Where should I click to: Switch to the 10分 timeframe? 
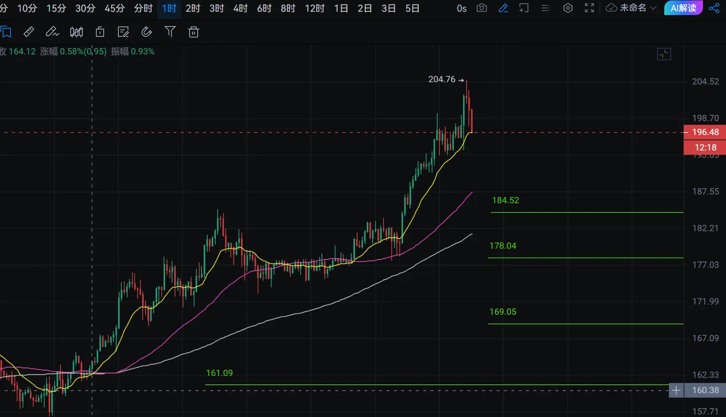pos(27,8)
